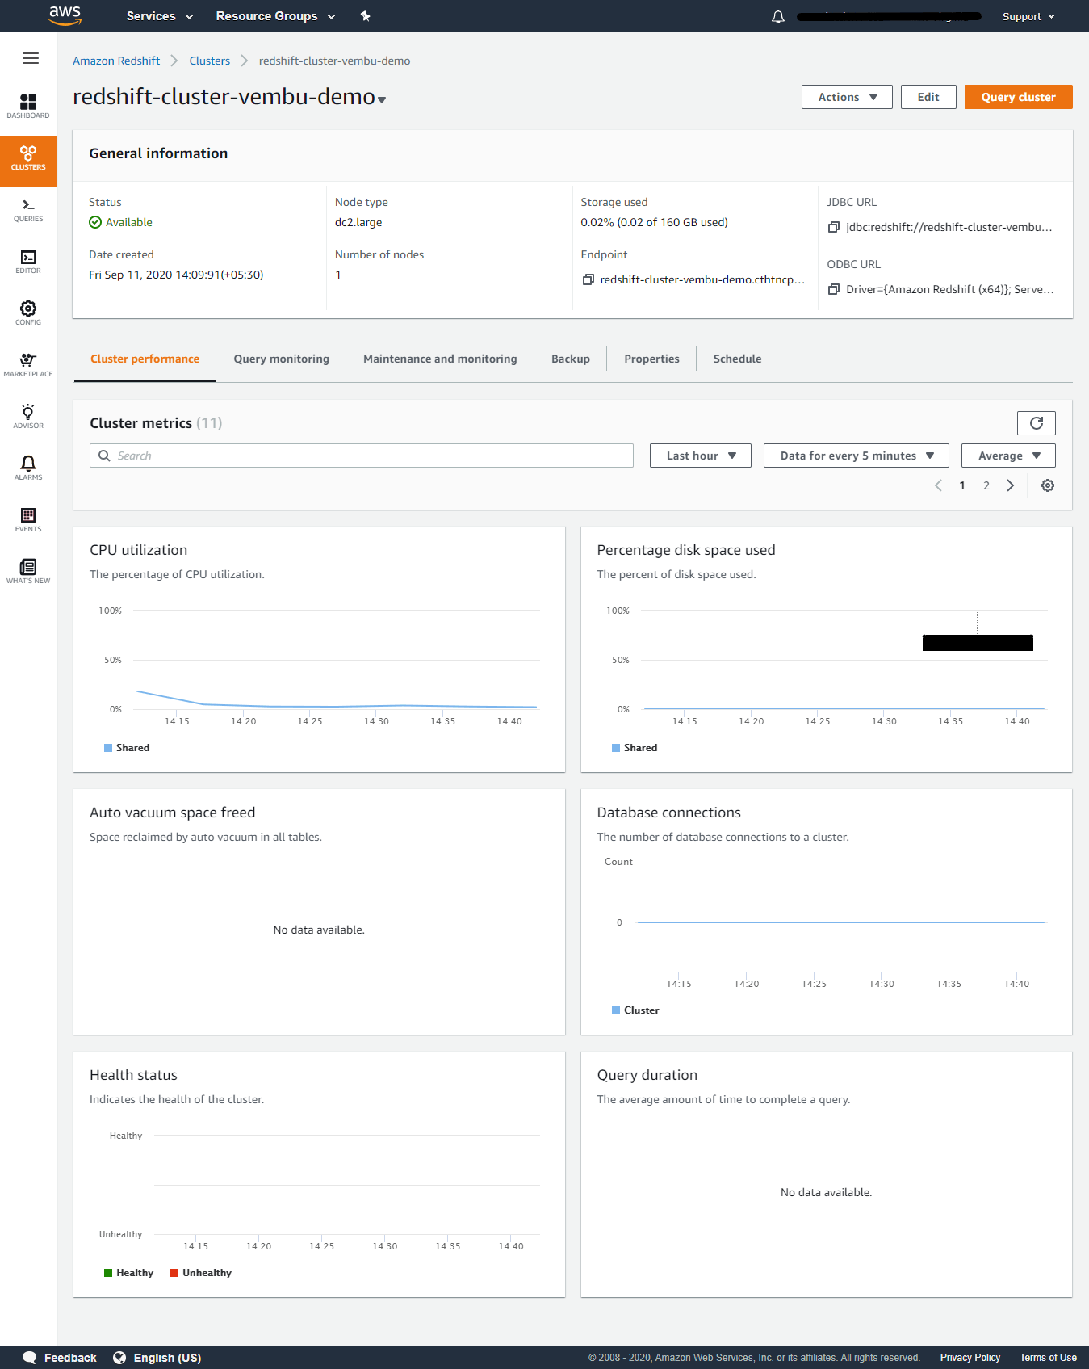Open the Support dropdown
The height and width of the screenshot is (1369, 1089).
[x=1028, y=16]
